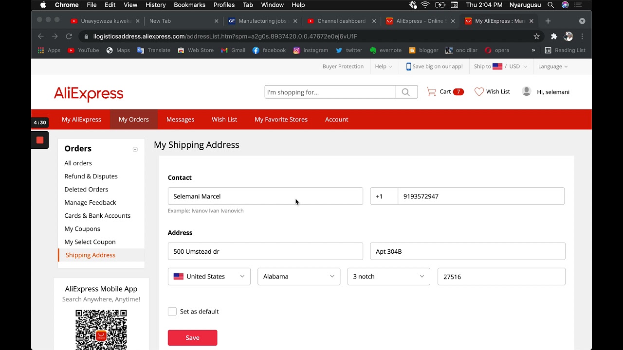
Task: Go to My AliExpress nav tab
Action: [x=81, y=120]
